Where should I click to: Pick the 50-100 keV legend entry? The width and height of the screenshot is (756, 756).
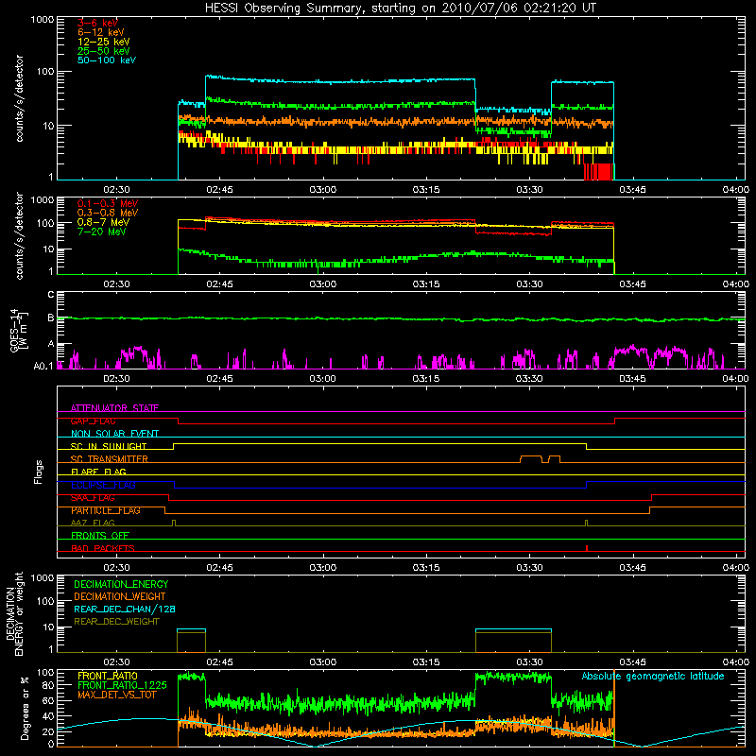(107, 60)
